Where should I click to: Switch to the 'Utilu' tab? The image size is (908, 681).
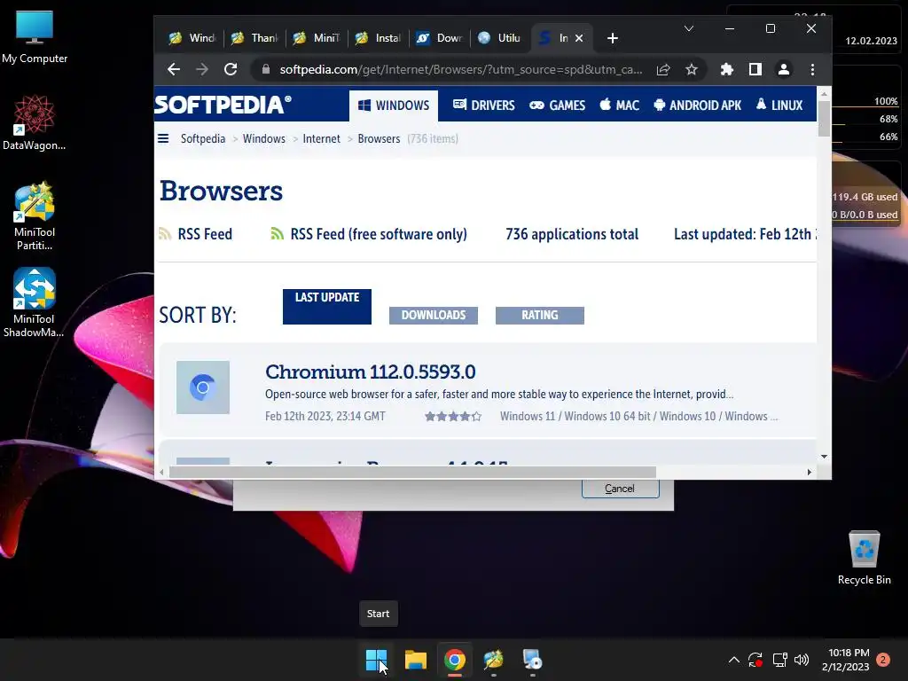click(500, 38)
